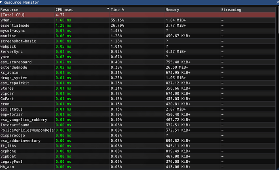Select the vipboat resource

[x=8, y=157]
